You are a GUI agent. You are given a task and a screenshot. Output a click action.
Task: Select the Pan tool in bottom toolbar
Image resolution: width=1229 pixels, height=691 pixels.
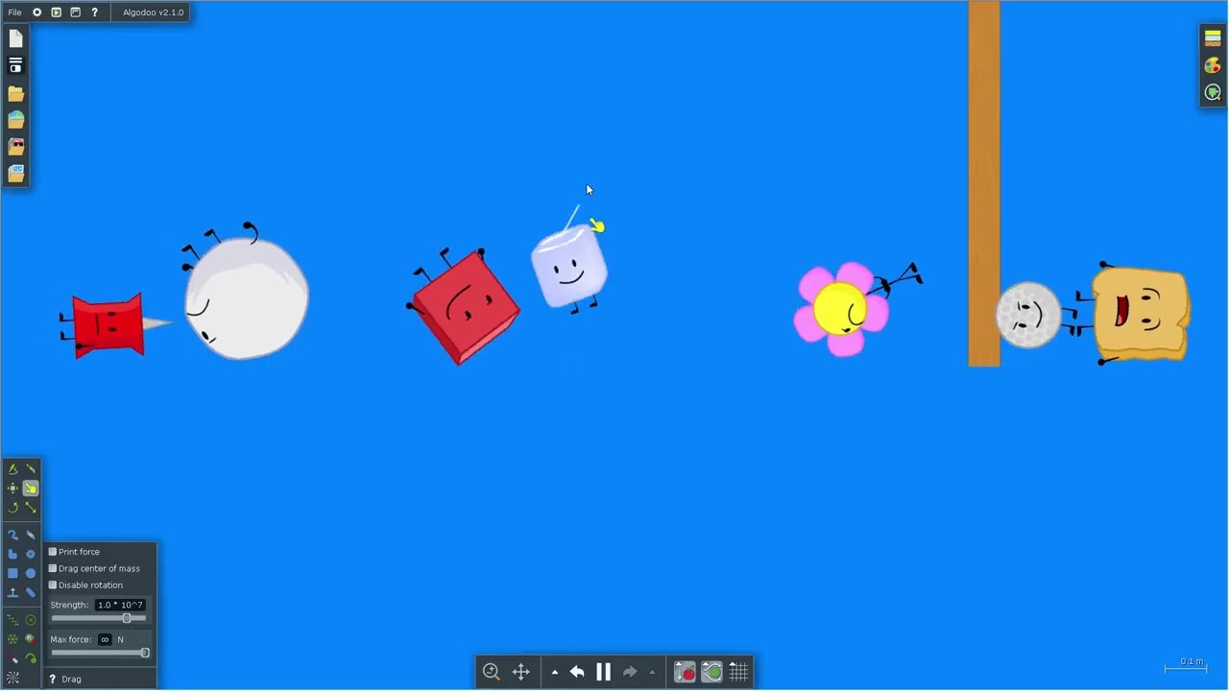pos(521,672)
